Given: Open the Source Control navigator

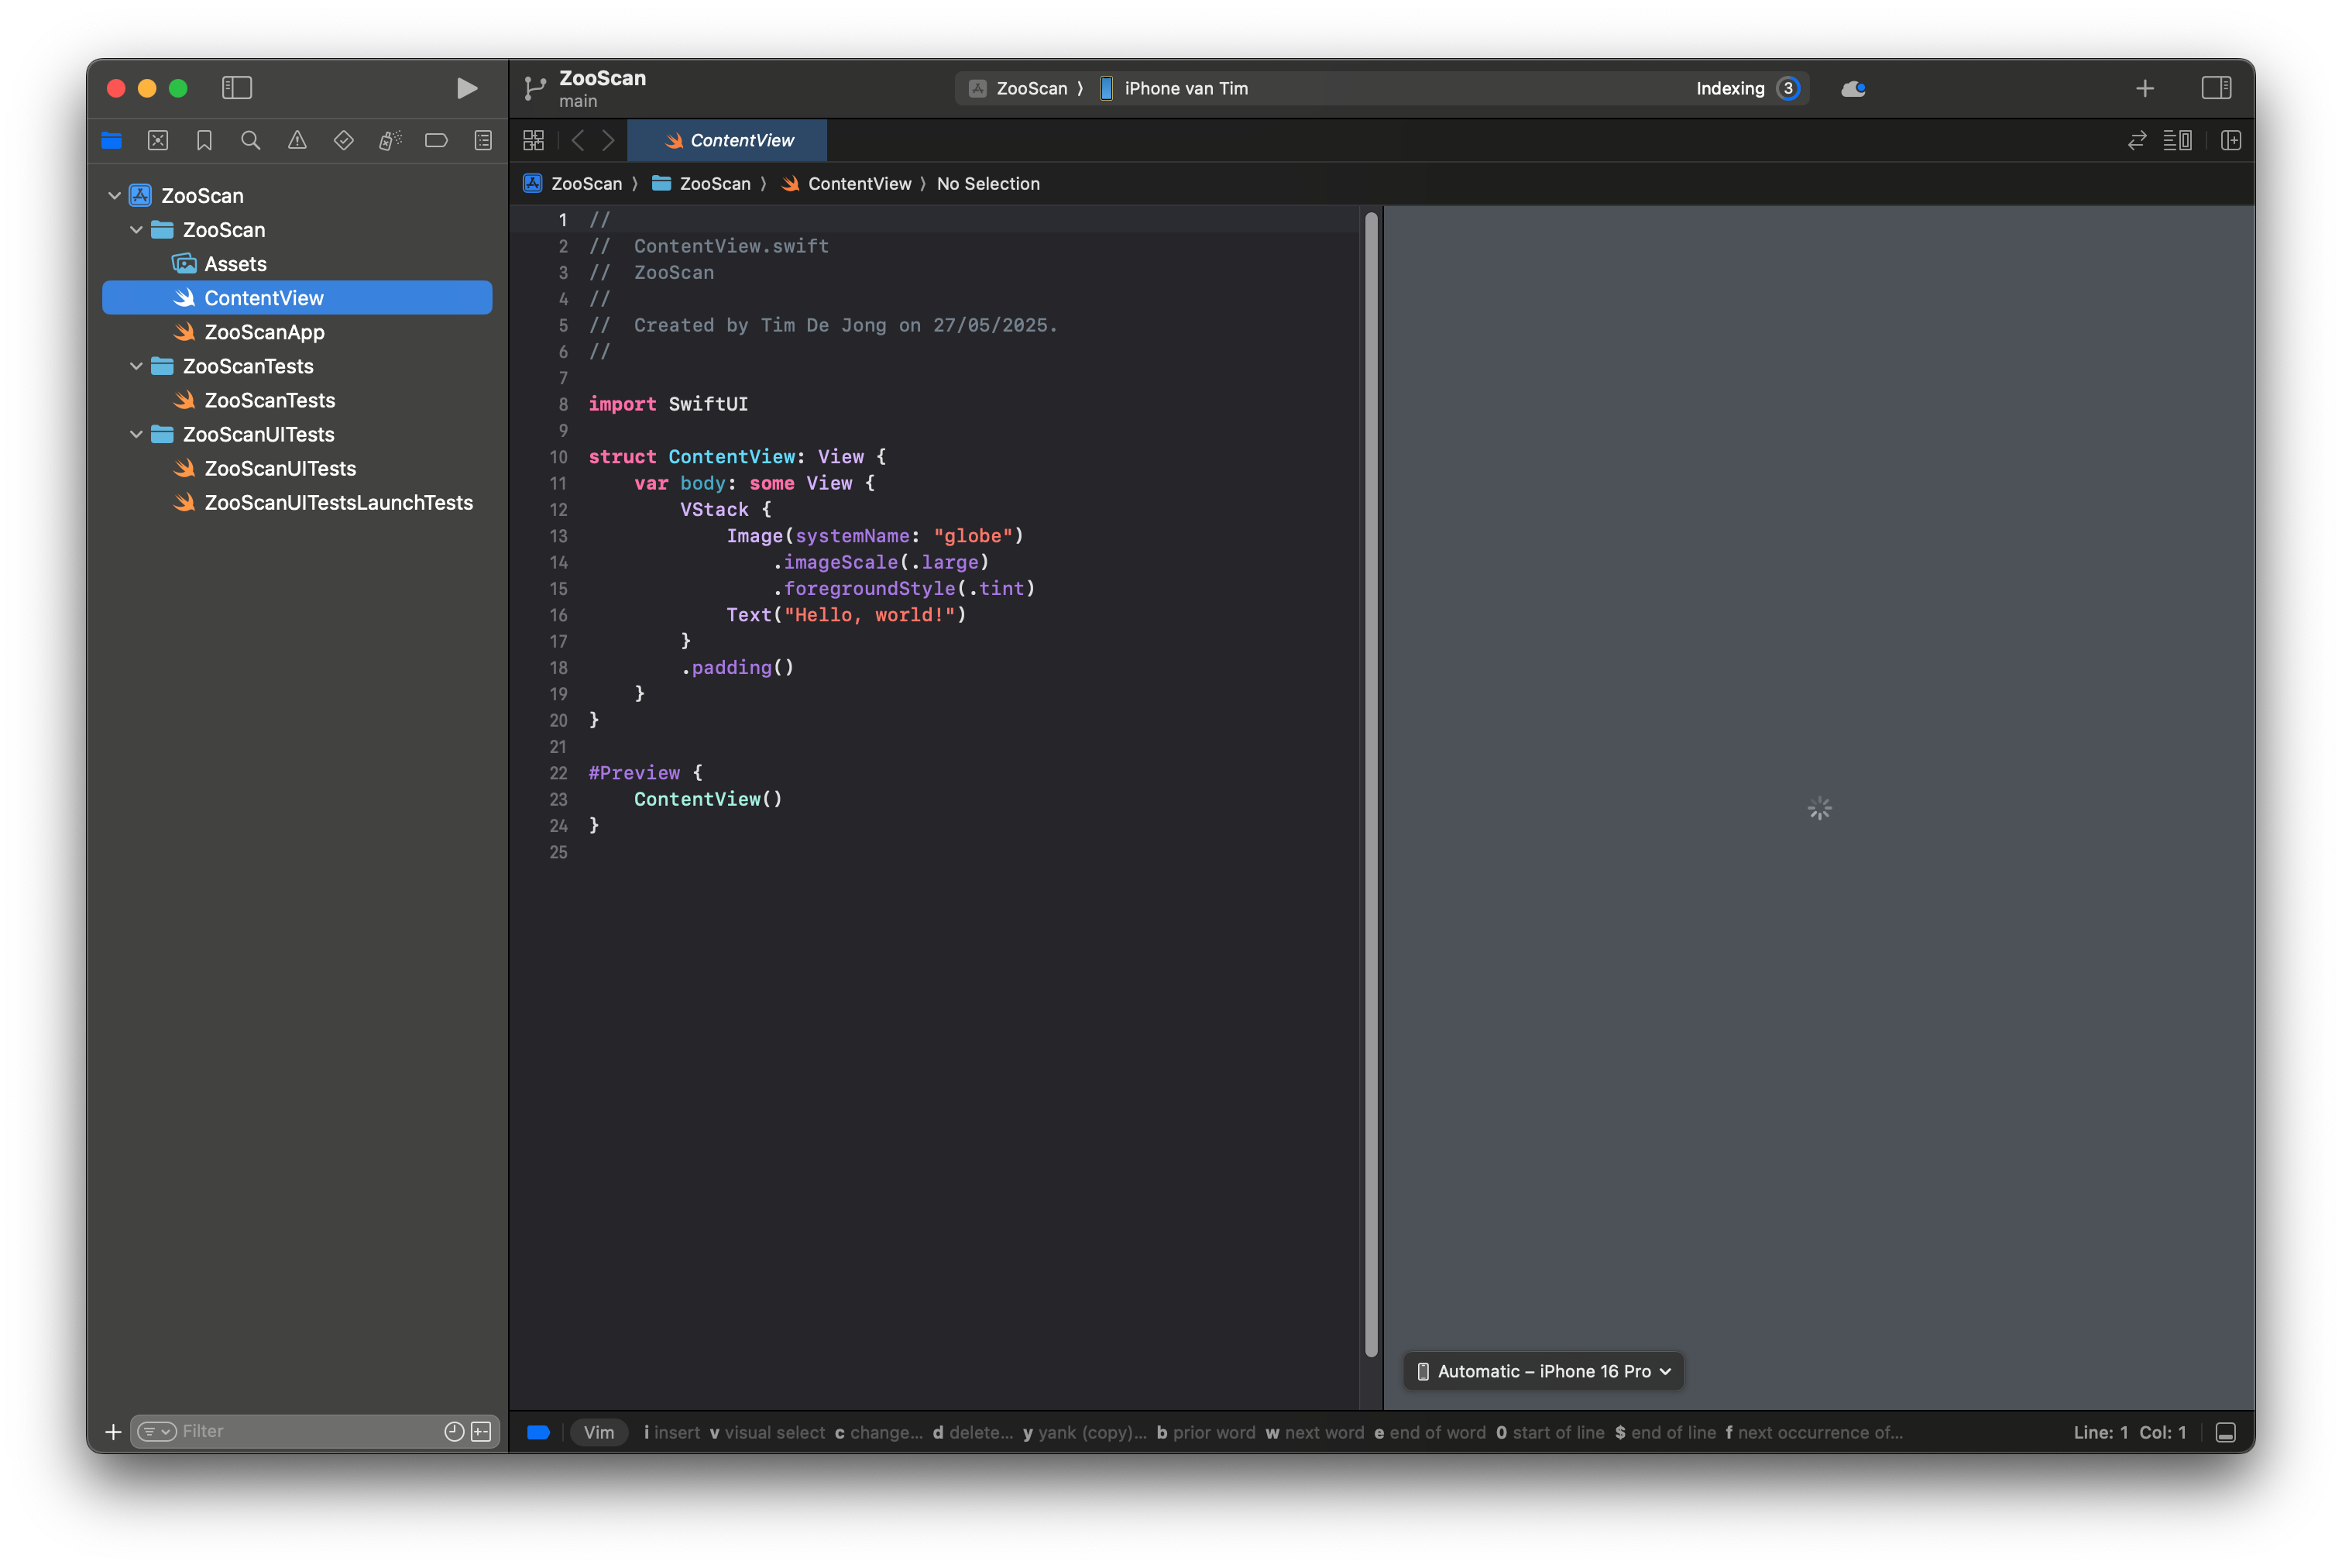Looking at the screenshot, I should (158, 141).
